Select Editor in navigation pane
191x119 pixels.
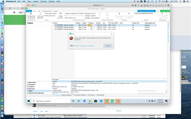click(x=39, y=91)
